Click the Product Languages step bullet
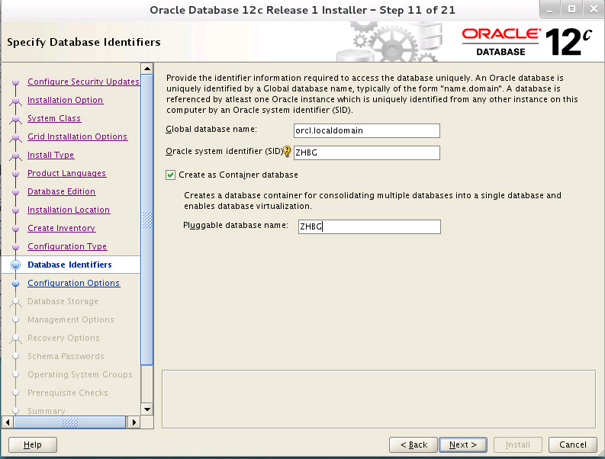The image size is (605, 459). tap(15, 174)
